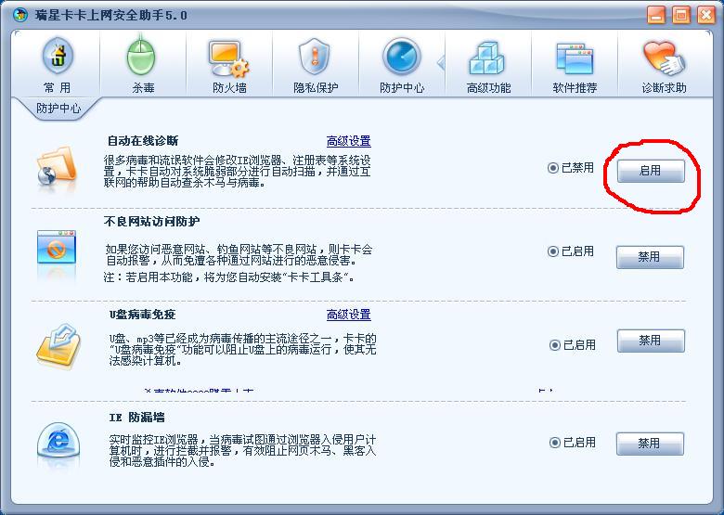Select the 已启用 radio for 不良网站访问防护
This screenshot has height=515, width=724.
552,251
